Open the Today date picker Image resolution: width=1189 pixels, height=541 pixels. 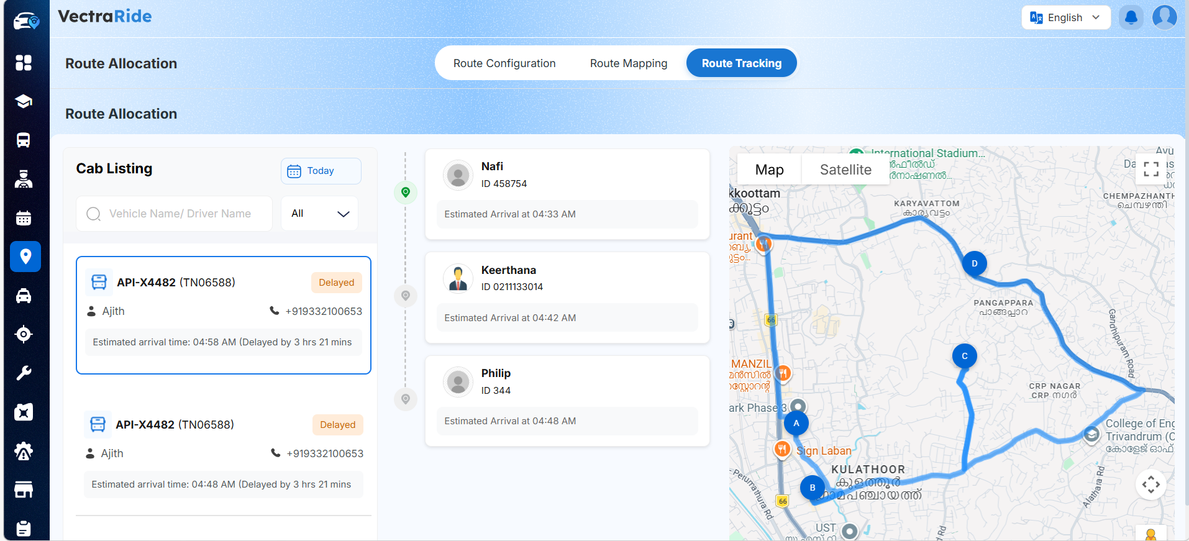321,171
